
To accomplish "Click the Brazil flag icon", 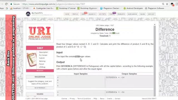I will pyautogui.click(x=113, y=33).
